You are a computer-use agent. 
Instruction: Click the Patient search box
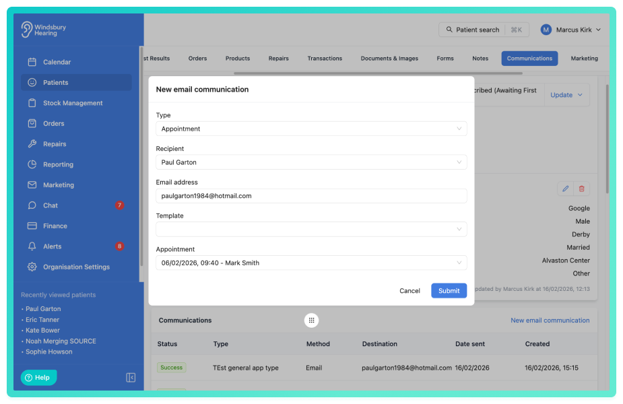pos(484,30)
